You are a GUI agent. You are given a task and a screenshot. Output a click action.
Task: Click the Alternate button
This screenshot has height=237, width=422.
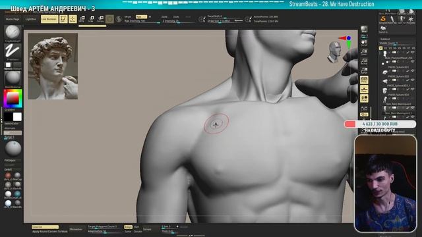pyautogui.click(x=10, y=128)
